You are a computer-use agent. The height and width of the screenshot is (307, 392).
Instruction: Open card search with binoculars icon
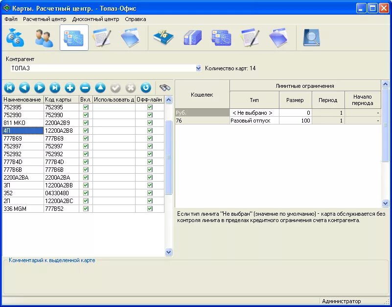tap(165, 88)
